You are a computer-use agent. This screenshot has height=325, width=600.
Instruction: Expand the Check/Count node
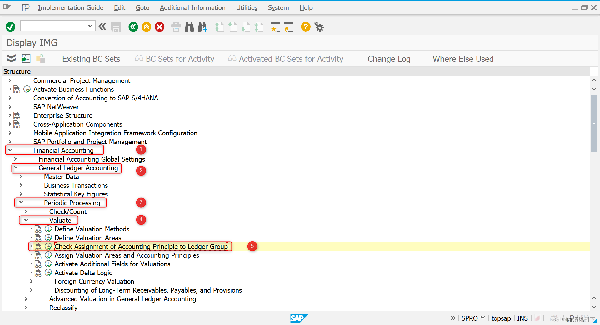tap(26, 212)
